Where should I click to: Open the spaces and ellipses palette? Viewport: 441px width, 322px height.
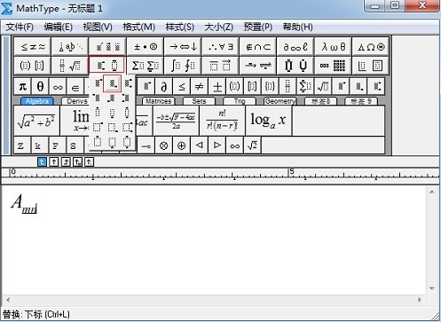click(70, 47)
